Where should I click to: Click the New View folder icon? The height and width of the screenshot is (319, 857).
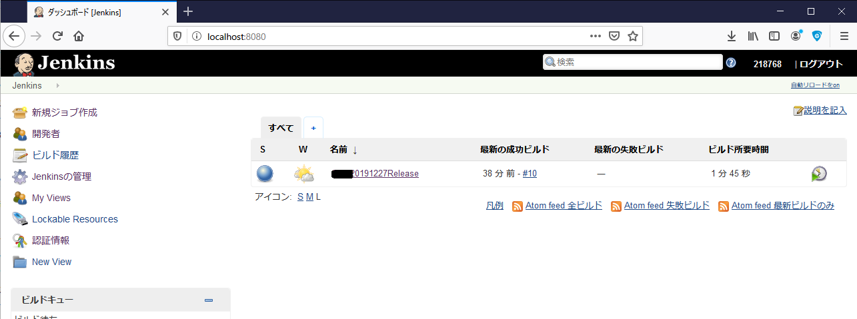pos(20,262)
